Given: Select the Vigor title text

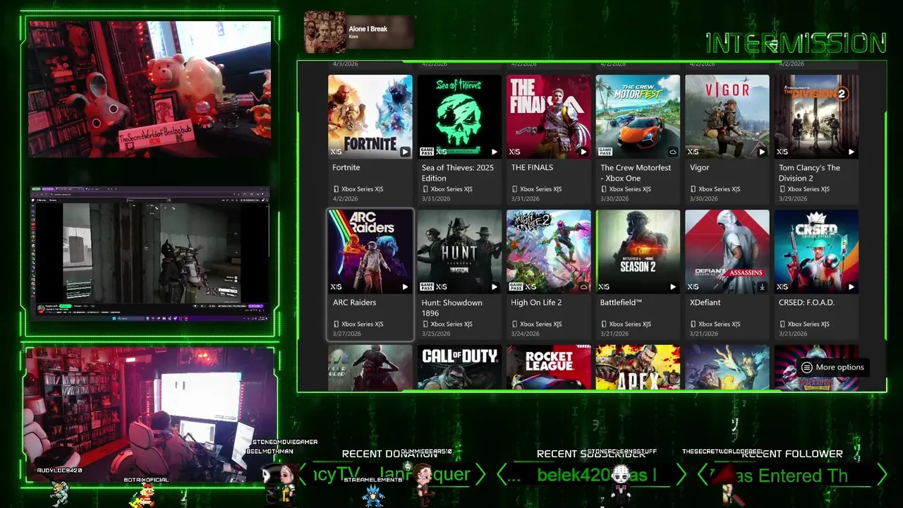Looking at the screenshot, I should pyautogui.click(x=700, y=167).
